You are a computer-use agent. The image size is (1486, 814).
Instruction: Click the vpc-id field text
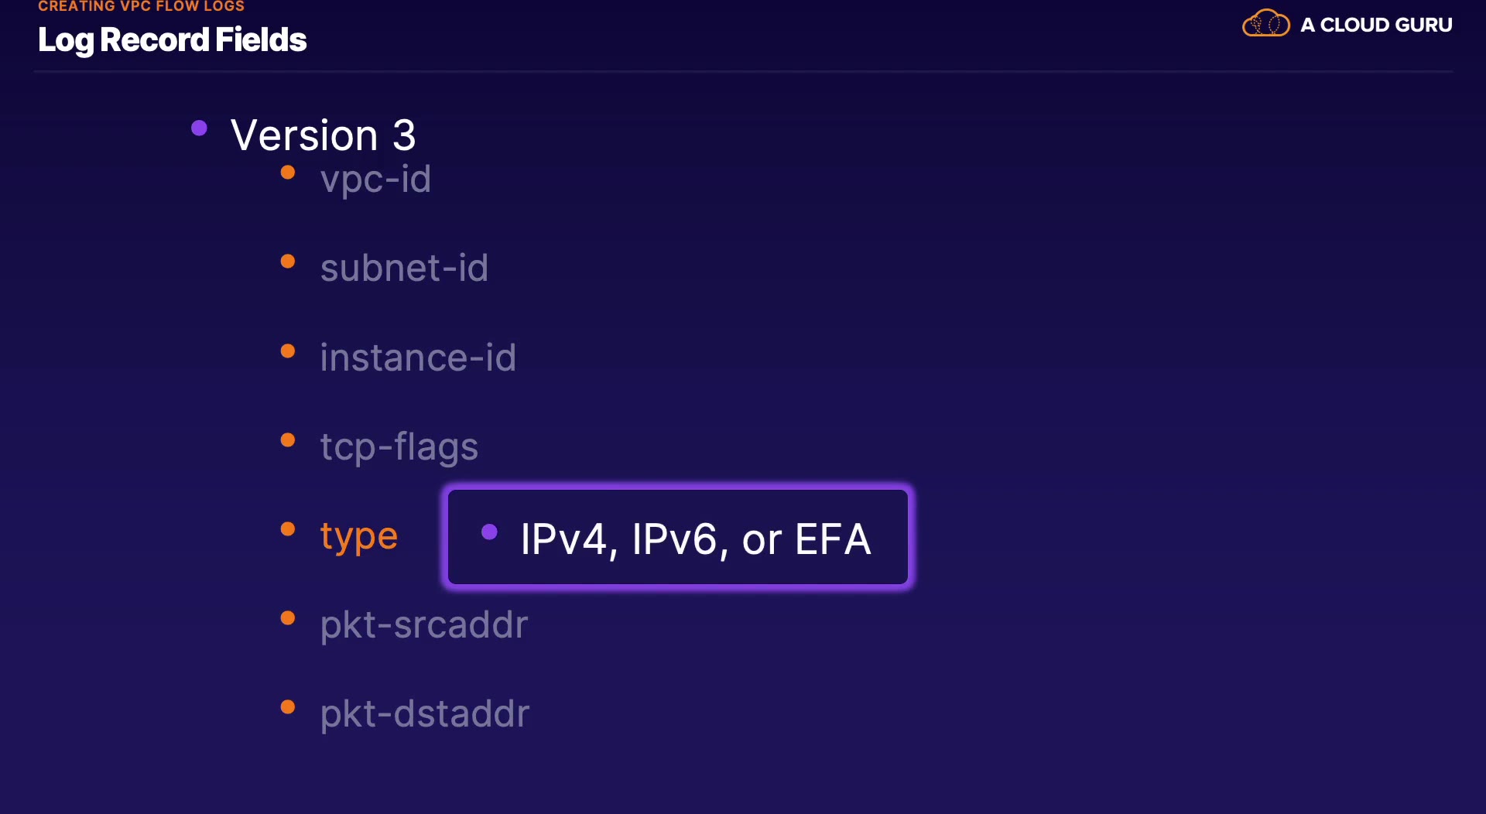375,179
